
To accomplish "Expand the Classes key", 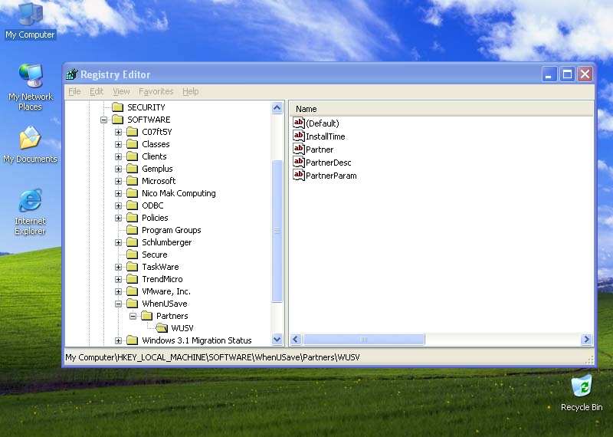I will coord(118,144).
